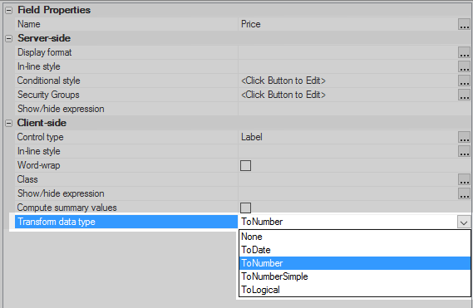Screen dimensions: 473x308
Task: Click Security Groups <Click Button to Edit> value
Action: (283, 95)
